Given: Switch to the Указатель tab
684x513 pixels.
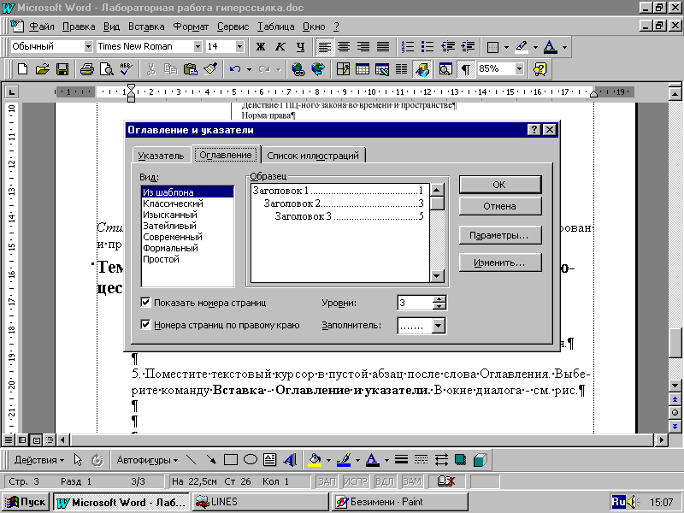Looking at the screenshot, I should coord(161,156).
